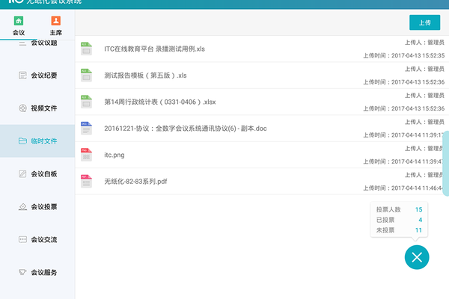
Task: Click the 会议投票 voting icon
Action: click(23, 206)
